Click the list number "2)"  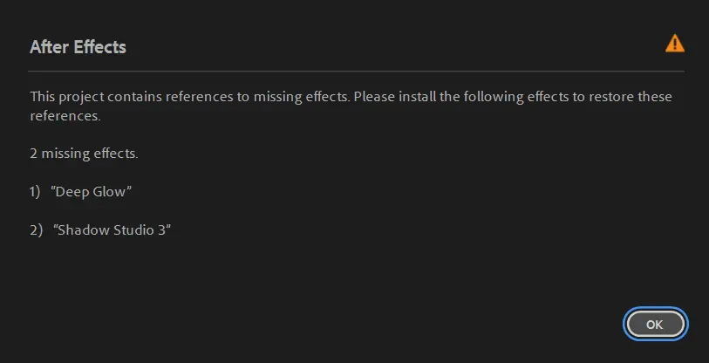tap(36, 229)
